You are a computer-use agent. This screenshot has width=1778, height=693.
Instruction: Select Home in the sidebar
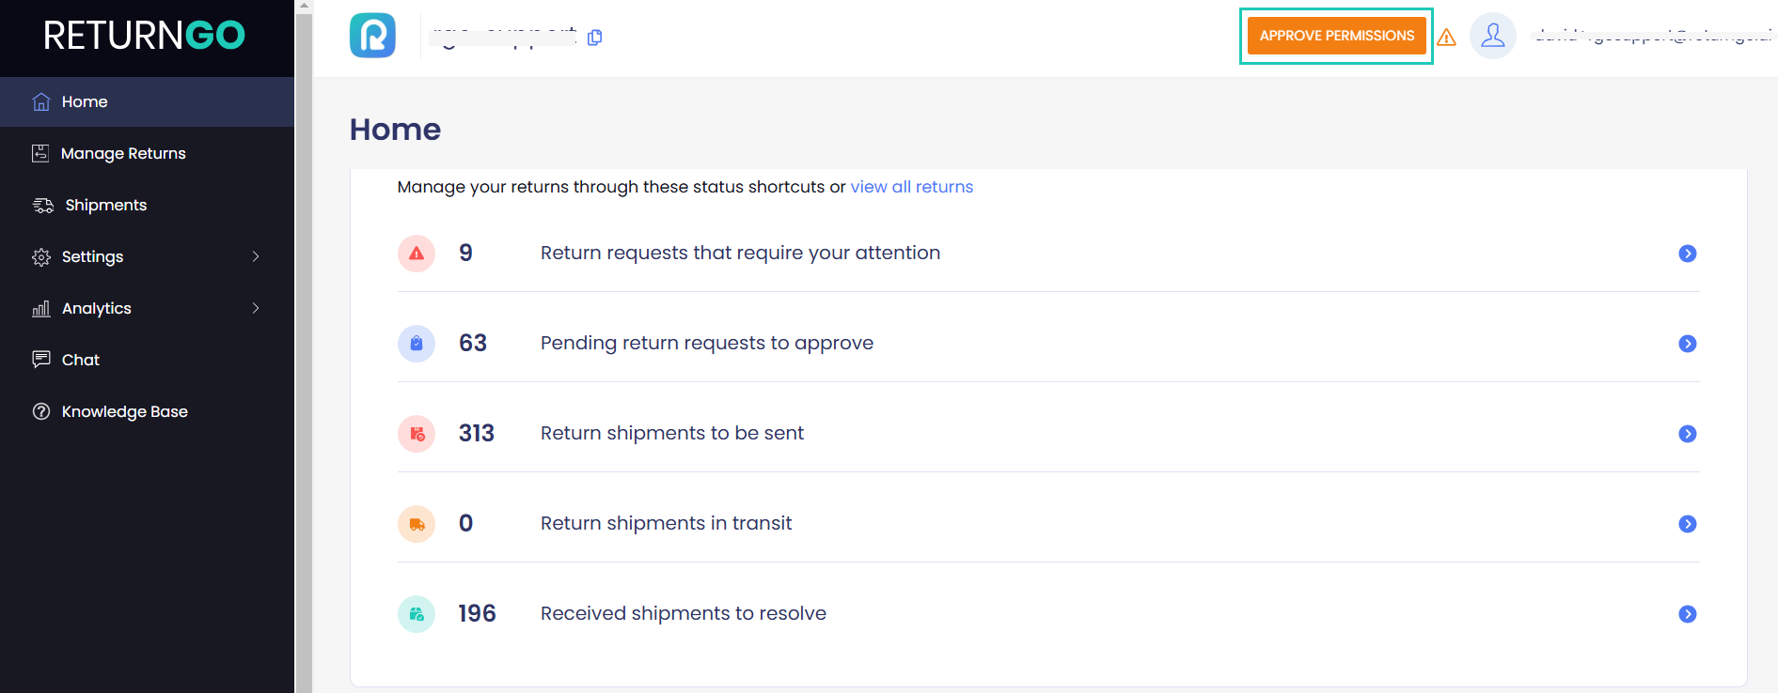click(84, 101)
